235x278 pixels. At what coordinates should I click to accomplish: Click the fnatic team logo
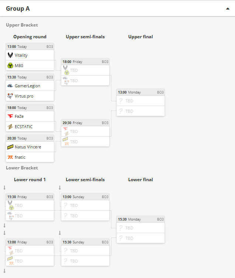click(10, 157)
